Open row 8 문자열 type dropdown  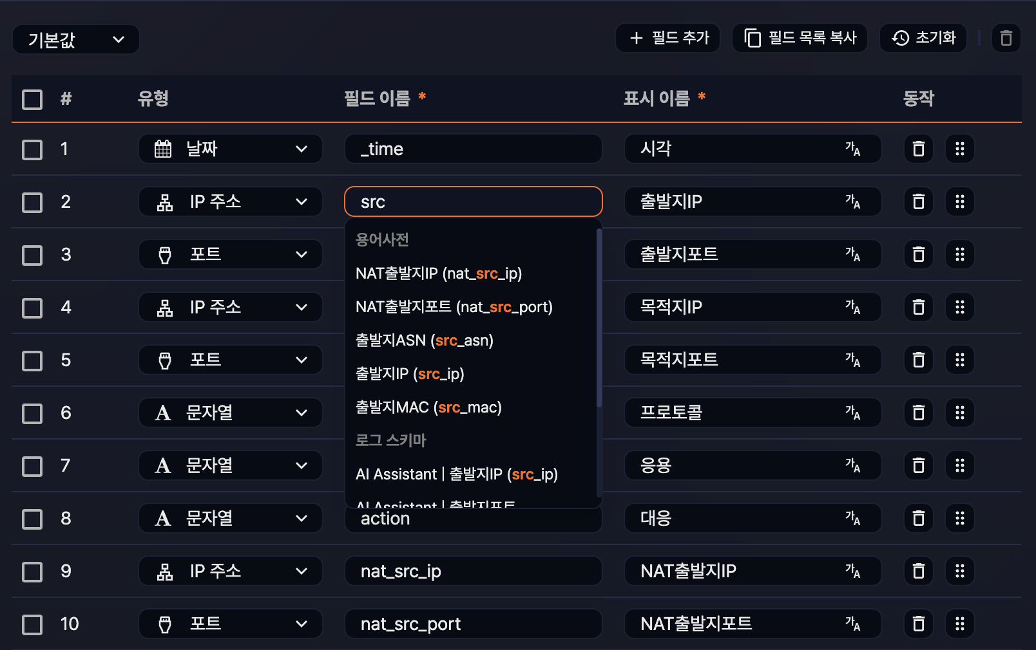230,519
